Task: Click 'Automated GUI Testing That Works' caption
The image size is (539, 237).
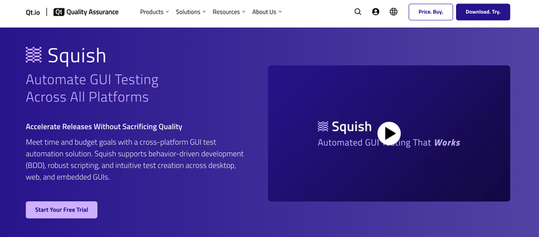Action: coord(389,142)
